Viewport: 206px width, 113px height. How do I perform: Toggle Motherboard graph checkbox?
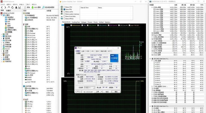coord(71,25)
